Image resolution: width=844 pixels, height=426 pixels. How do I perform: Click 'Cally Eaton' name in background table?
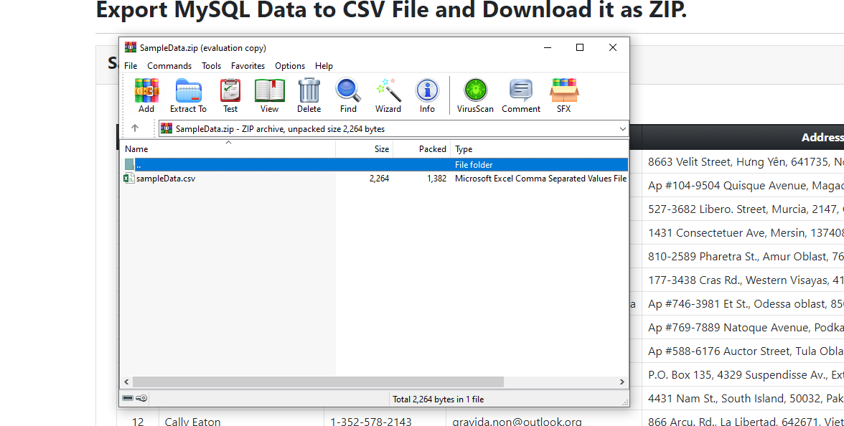click(192, 421)
